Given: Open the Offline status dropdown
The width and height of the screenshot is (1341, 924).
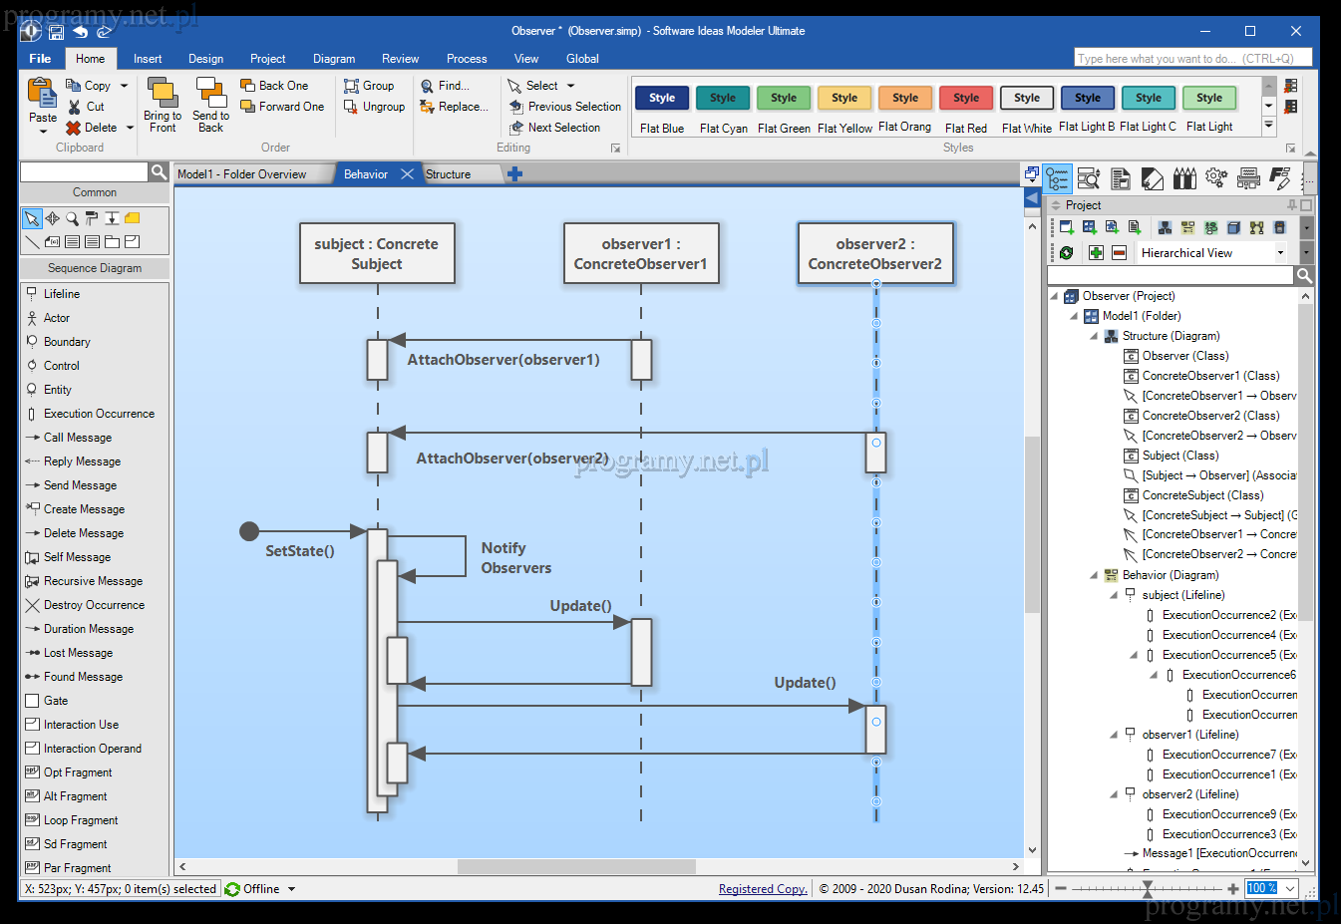Looking at the screenshot, I should click(x=292, y=889).
